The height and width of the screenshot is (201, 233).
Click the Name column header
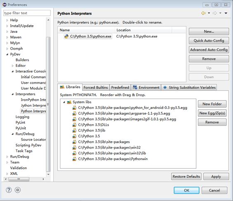[x=87, y=30]
